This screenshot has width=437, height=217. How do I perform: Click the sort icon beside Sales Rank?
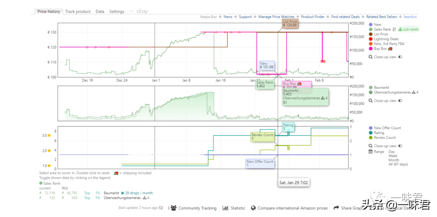[394, 29]
